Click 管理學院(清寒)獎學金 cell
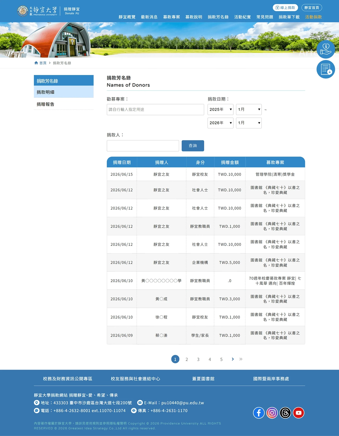This screenshot has height=436, width=339. point(275,174)
